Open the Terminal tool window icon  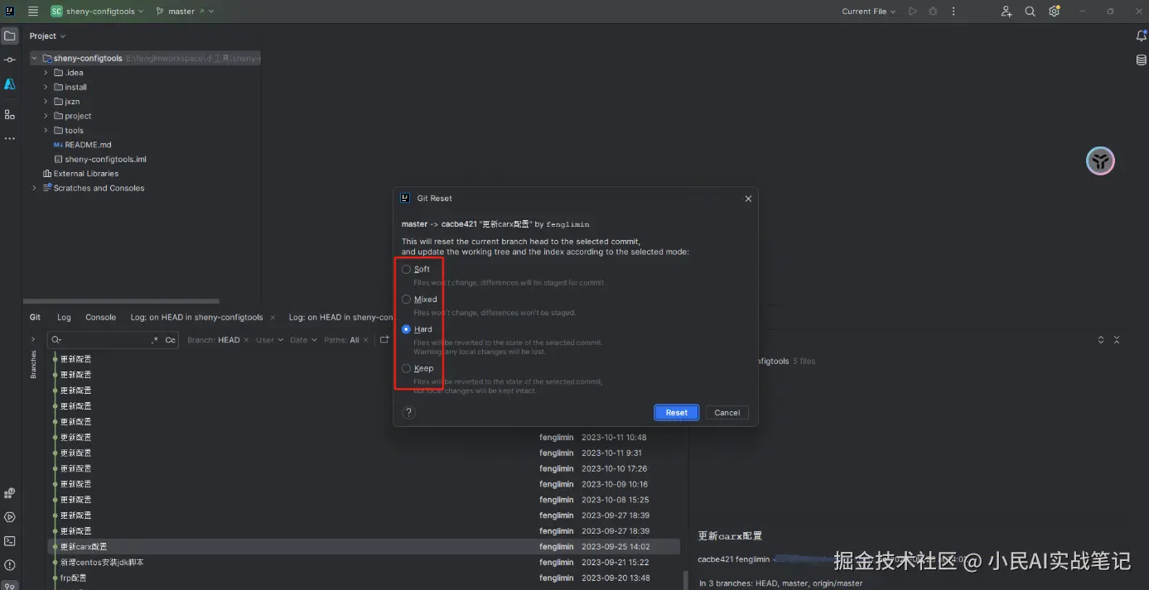pos(10,541)
